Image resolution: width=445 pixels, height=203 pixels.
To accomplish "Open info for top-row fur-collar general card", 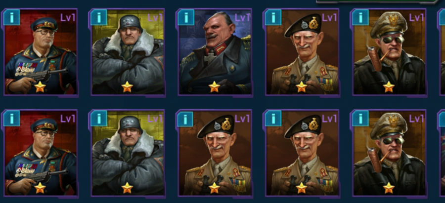I will coord(99,17).
